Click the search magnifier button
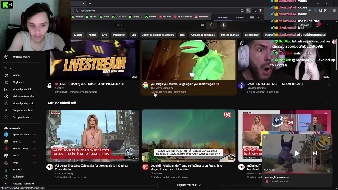The image size is (338, 190). 212,25
